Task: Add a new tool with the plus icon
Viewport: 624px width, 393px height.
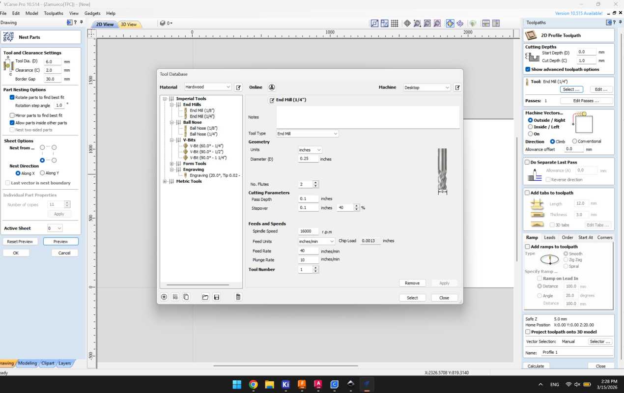Action: [x=164, y=297]
